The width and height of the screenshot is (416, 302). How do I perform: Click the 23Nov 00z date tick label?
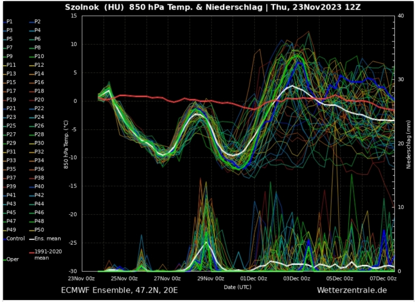[81, 278]
